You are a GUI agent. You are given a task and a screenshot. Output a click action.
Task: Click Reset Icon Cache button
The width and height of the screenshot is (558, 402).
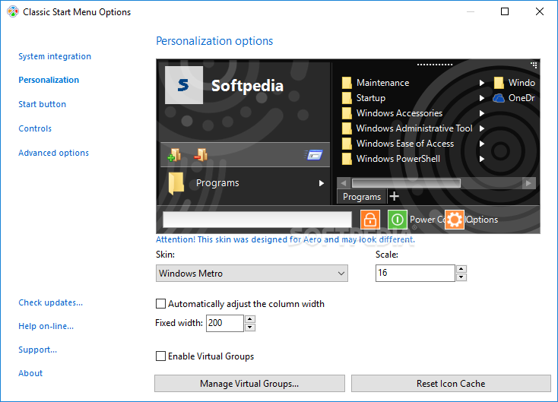coord(451,383)
